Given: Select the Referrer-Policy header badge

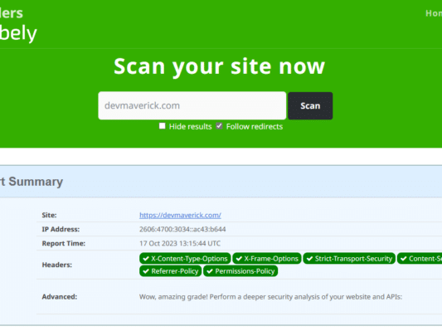Looking at the screenshot, I should pyautogui.click(x=171, y=271).
